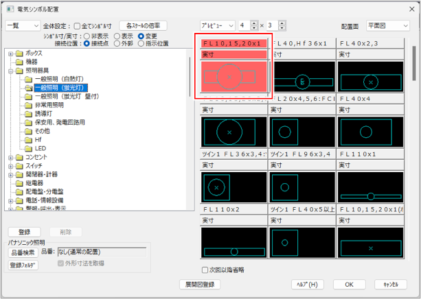Click the LED folder icon in tree
421x299 pixels.
[x=29, y=148]
